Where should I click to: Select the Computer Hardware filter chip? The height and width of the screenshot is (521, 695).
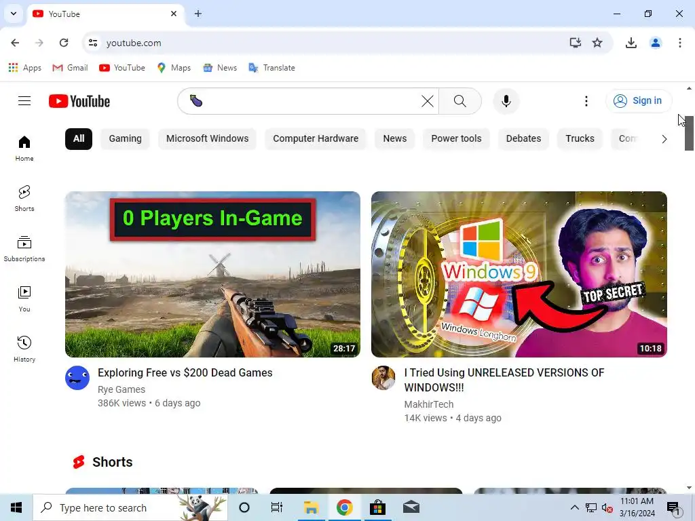coord(316,138)
